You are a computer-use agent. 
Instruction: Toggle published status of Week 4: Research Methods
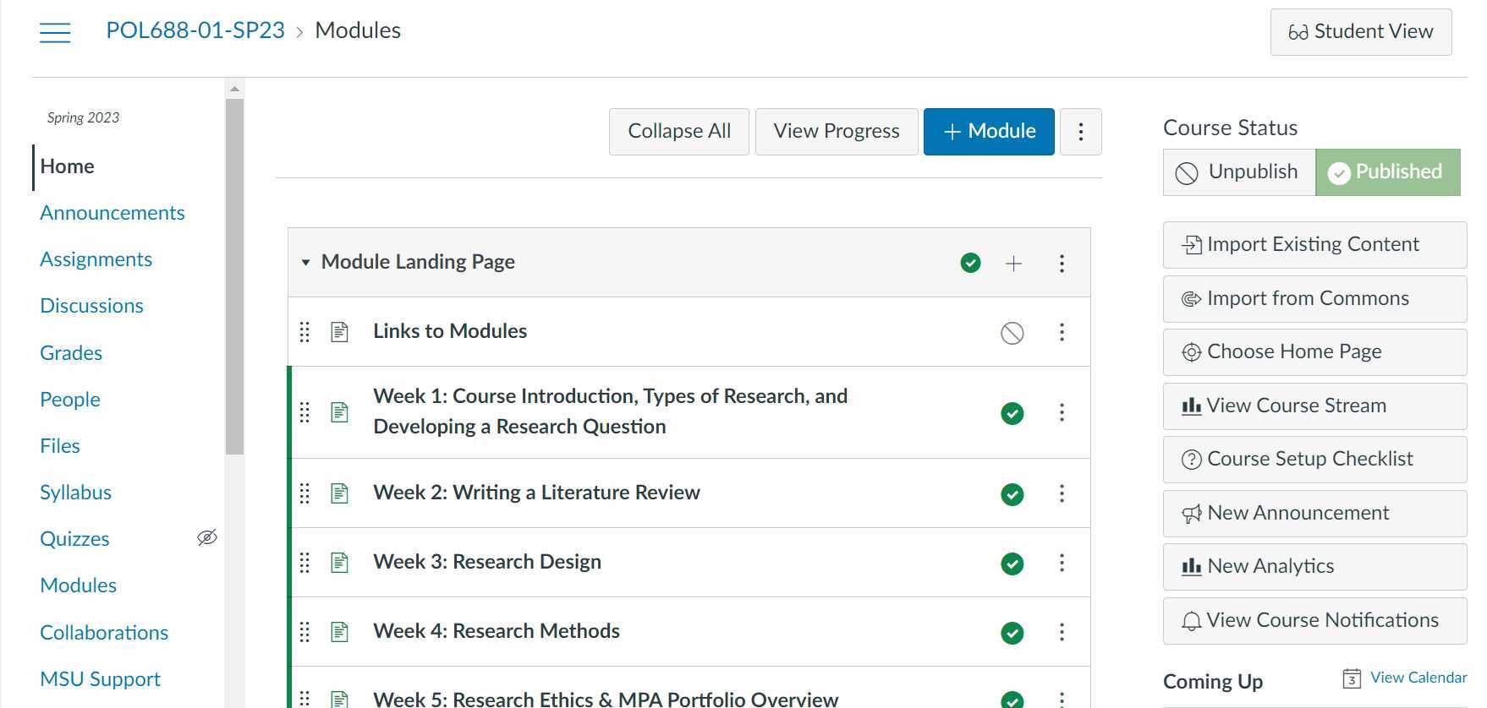coord(1012,633)
